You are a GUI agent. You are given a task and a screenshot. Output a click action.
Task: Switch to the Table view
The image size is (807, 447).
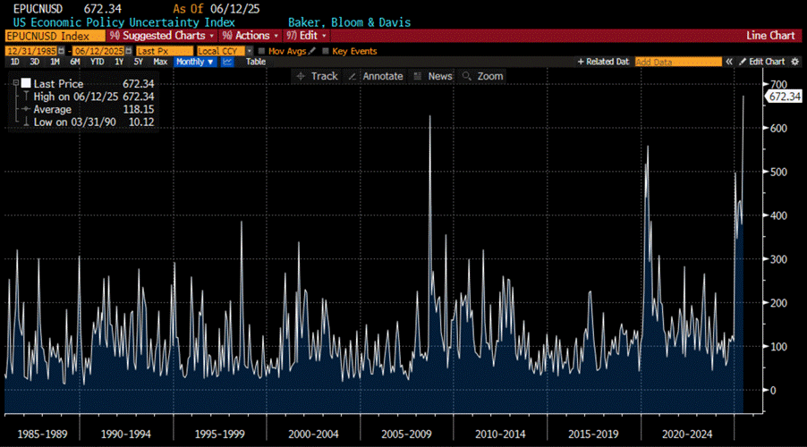click(256, 62)
